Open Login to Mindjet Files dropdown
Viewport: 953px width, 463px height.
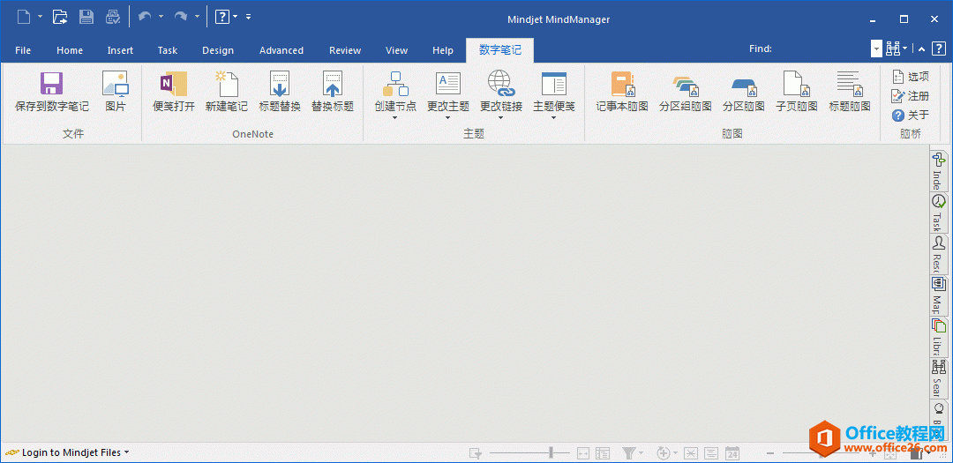point(126,452)
